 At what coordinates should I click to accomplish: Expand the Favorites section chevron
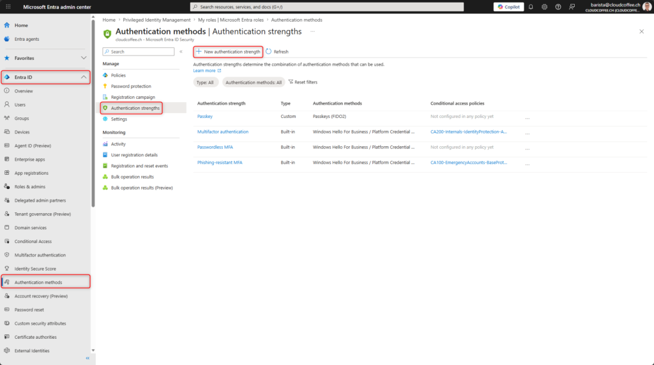pos(84,58)
